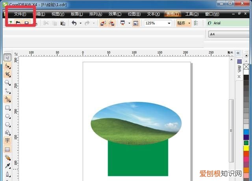This screenshot has width=252, height=181.
Task: Open the highlighted 表格(T) menu
Action: click(x=172, y=14)
